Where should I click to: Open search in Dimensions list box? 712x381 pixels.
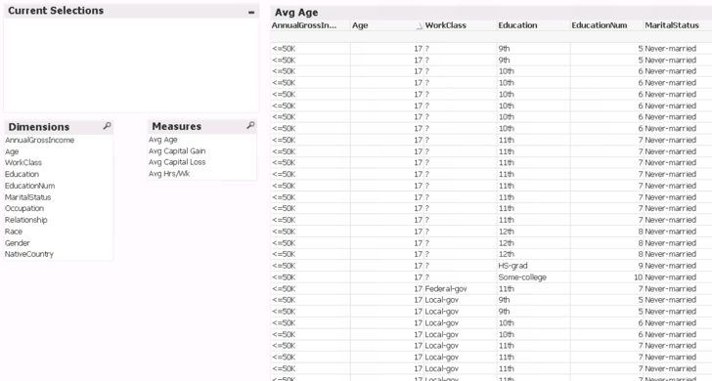[x=107, y=126]
